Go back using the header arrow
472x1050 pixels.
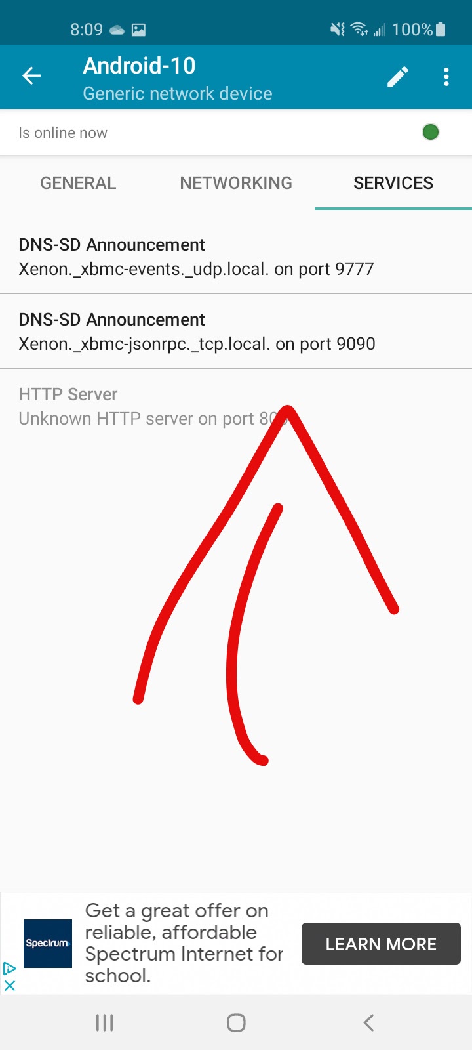31,76
